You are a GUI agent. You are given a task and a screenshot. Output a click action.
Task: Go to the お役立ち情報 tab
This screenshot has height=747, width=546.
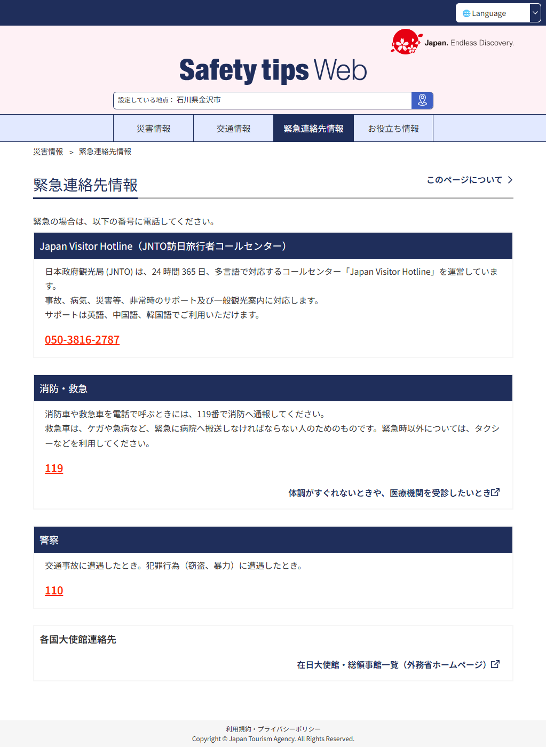point(393,129)
